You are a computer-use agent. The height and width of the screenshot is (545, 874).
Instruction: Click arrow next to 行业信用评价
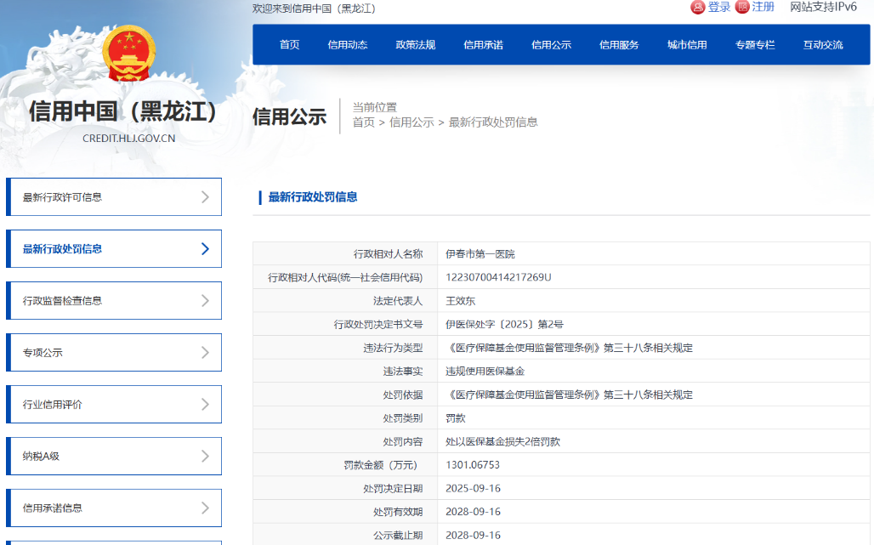point(205,405)
